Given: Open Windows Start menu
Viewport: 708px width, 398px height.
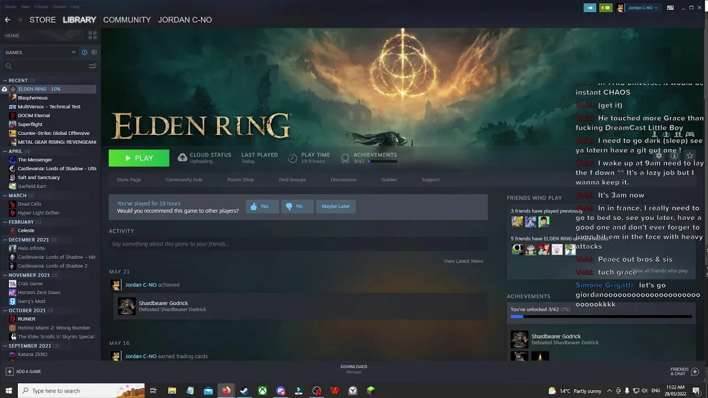Looking at the screenshot, I should coord(8,391).
